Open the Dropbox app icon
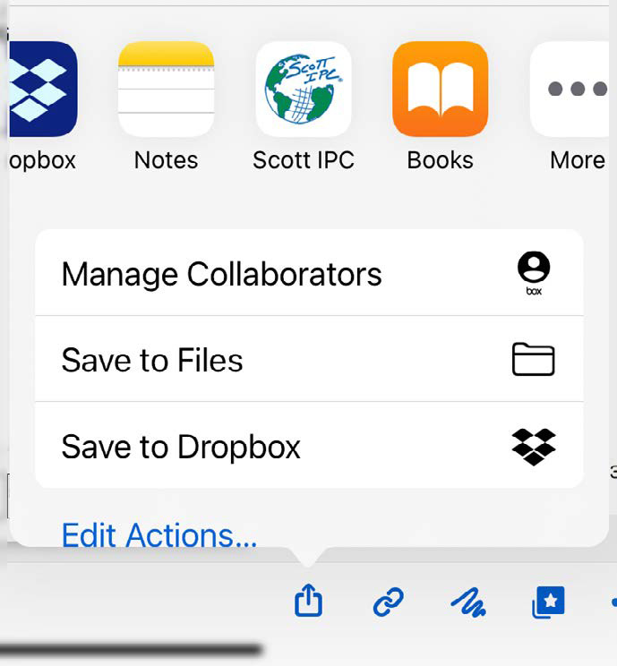 [x=43, y=89]
